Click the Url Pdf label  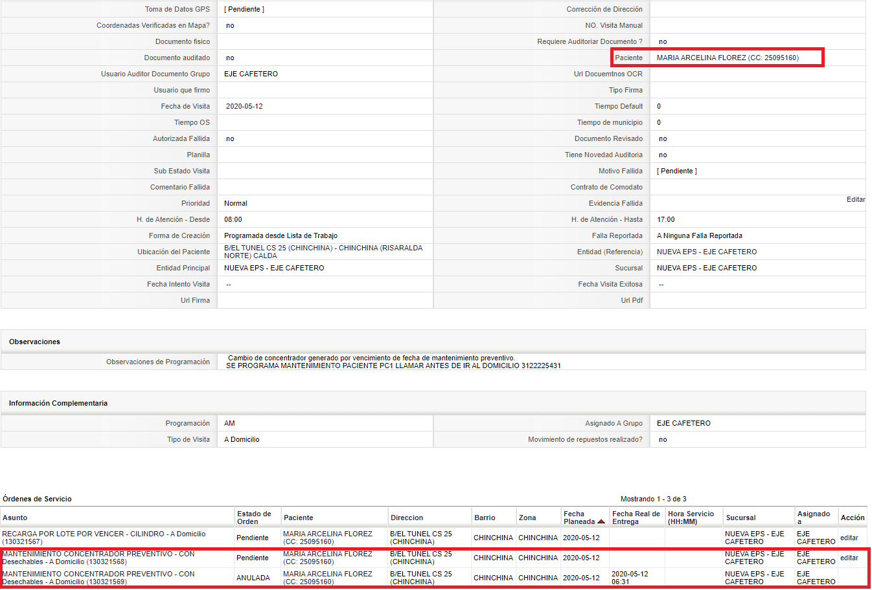(x=632, y=300)
